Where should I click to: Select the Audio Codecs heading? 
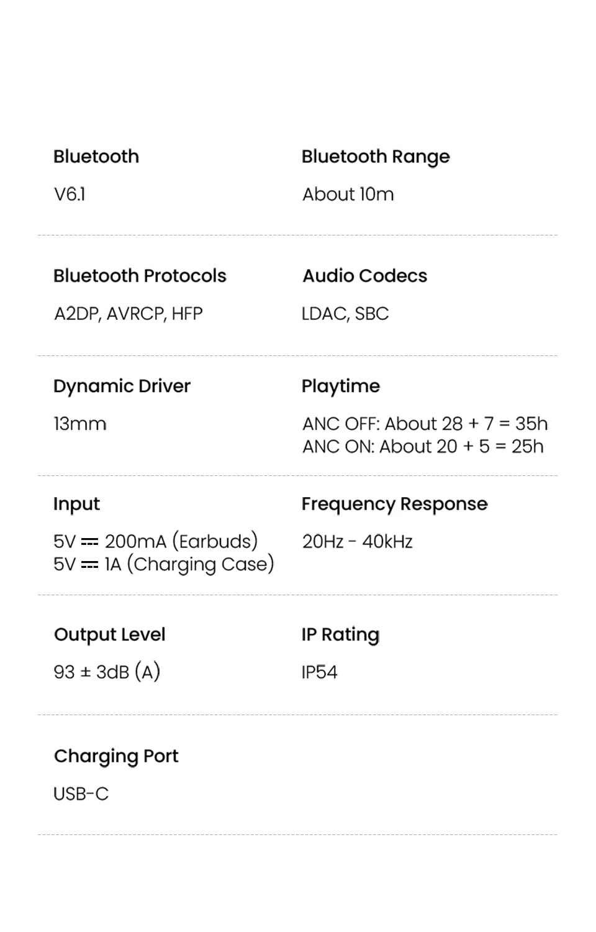364,276
